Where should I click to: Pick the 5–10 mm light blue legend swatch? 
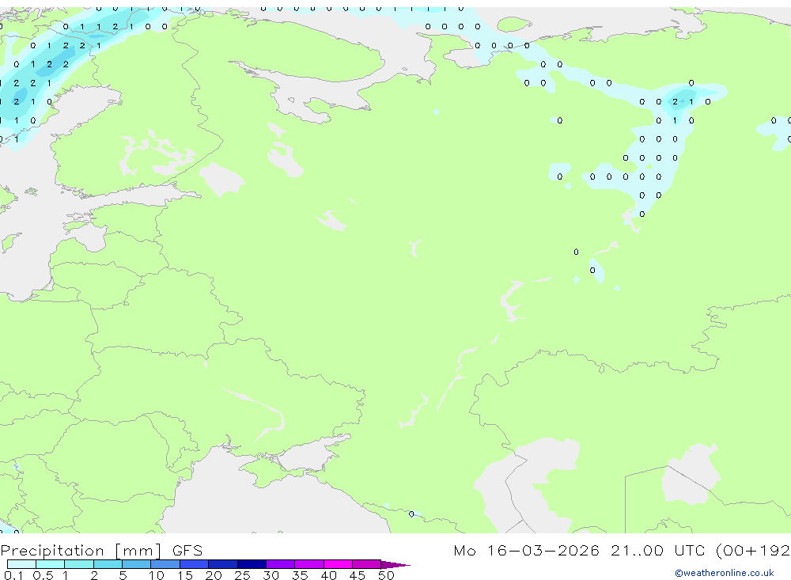pyautogui.click(x=137, y=564)
